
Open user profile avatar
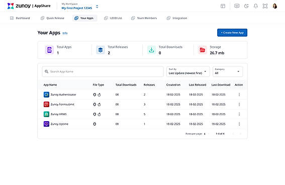point(275,6)
